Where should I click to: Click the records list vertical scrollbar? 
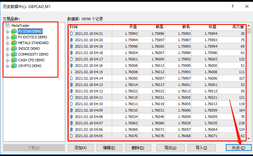coord(249,83)
